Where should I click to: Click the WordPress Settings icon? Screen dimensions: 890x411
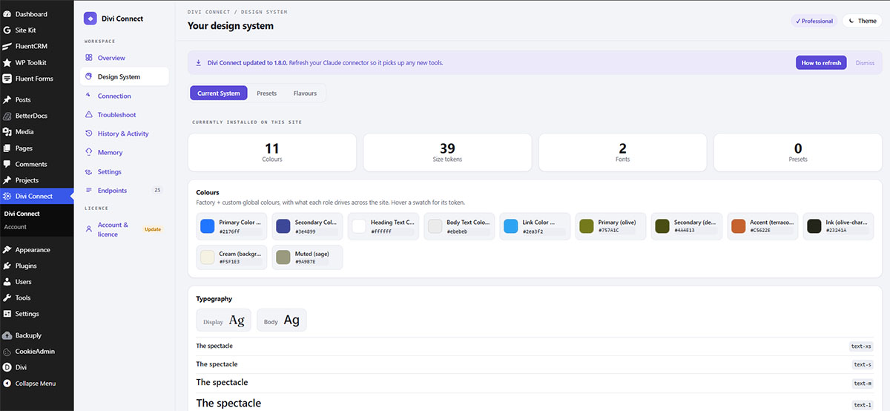[7, 314]
